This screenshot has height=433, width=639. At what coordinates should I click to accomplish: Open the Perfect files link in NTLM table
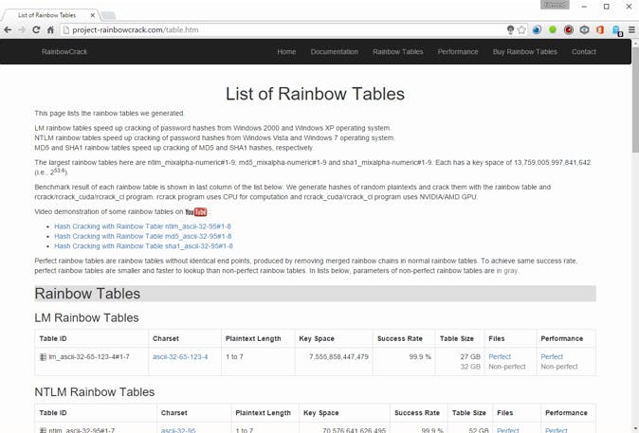pos(508,430)
